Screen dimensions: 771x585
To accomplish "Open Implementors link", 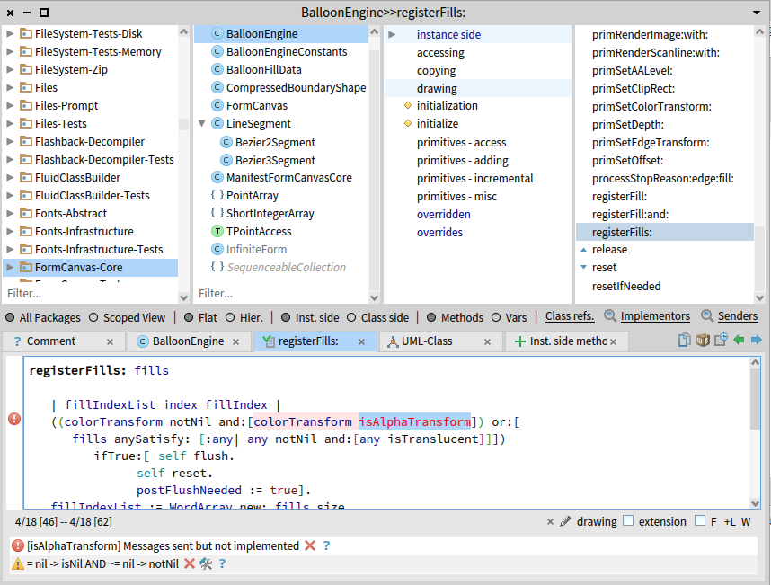I will click(x=655, y=316).
